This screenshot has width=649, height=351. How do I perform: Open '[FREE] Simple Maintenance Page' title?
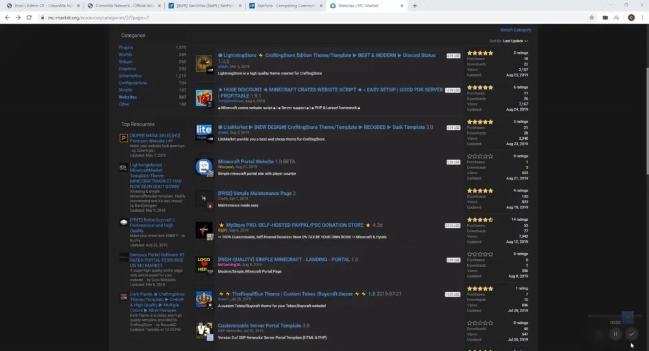click(254, 193)
